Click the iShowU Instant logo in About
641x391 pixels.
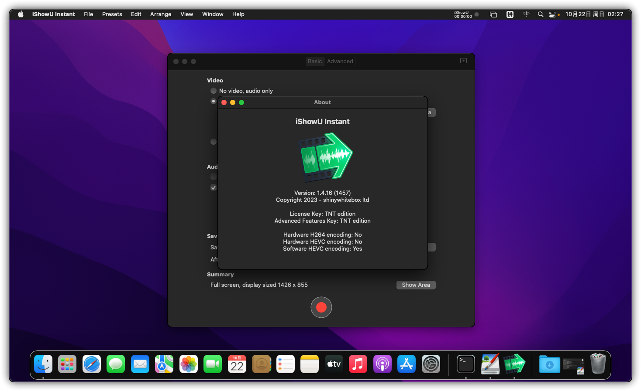coord(326,157)
